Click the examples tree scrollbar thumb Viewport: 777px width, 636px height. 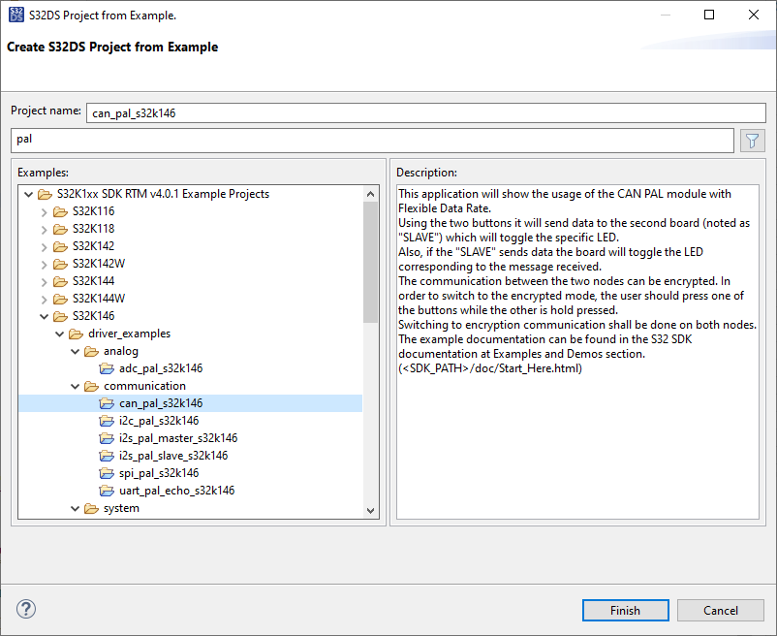click(370, 262)
